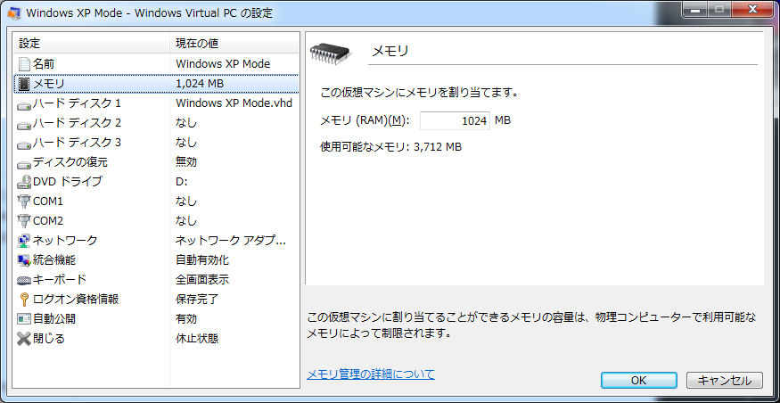Click the ネットワーク adapter icon
Screen dimensions: 780x403
[24, 241]
